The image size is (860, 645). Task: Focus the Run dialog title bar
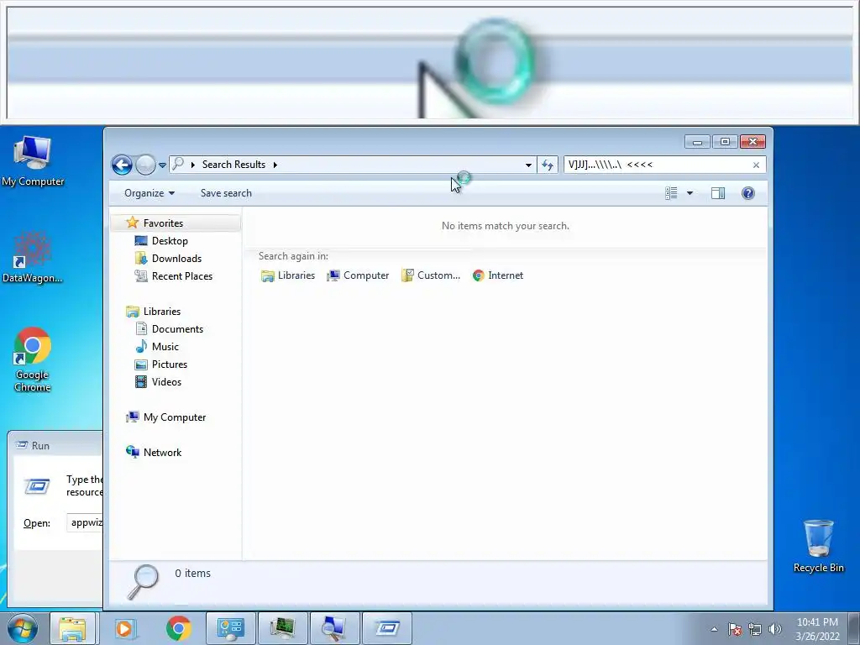coord(55,445)
